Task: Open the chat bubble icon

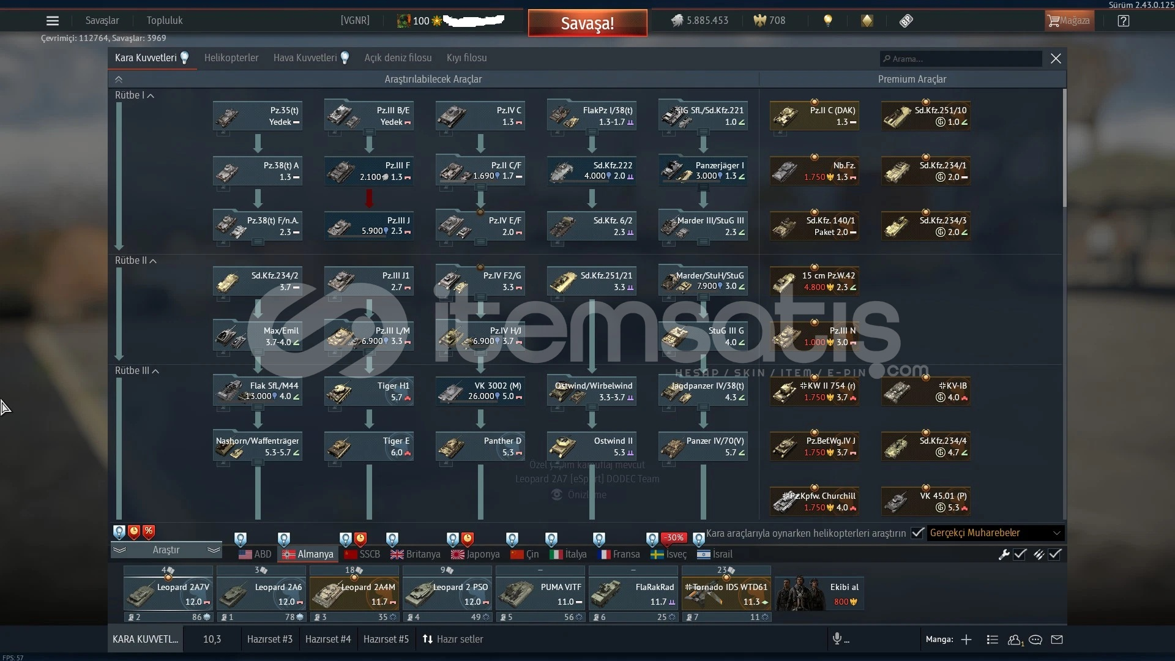Action: click(1035, 640)
